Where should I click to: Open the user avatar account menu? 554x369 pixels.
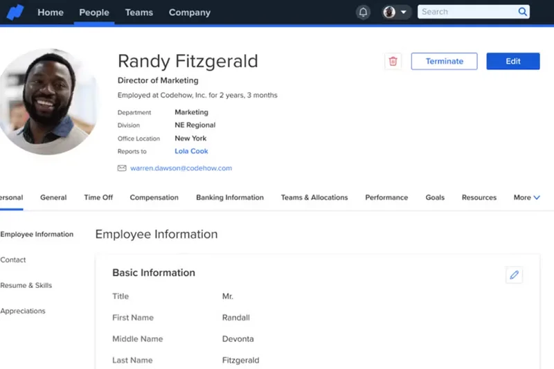(x=395, y=12)
